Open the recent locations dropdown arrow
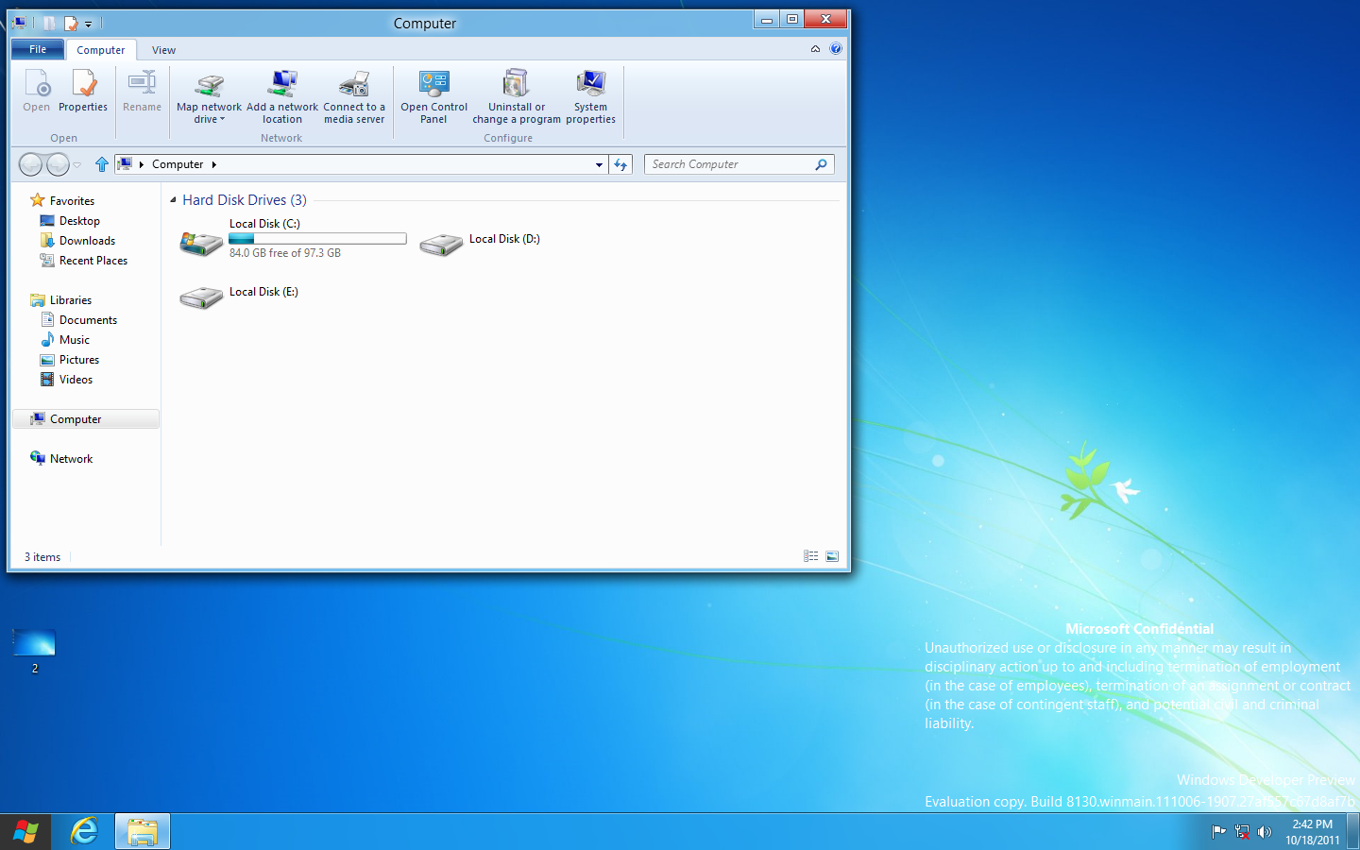The image size is (1360, 850). click(77, 165)
